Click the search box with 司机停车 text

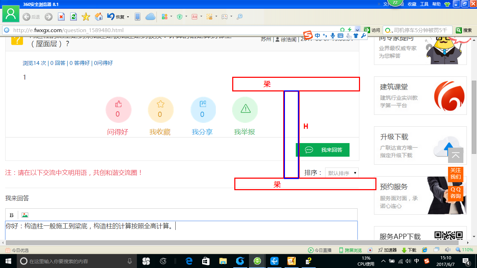coord(418,30)
